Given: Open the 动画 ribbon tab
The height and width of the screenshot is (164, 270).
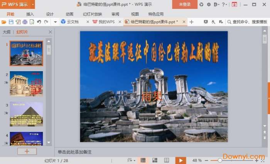Looking at the screenshot, I should pos(69,14).
